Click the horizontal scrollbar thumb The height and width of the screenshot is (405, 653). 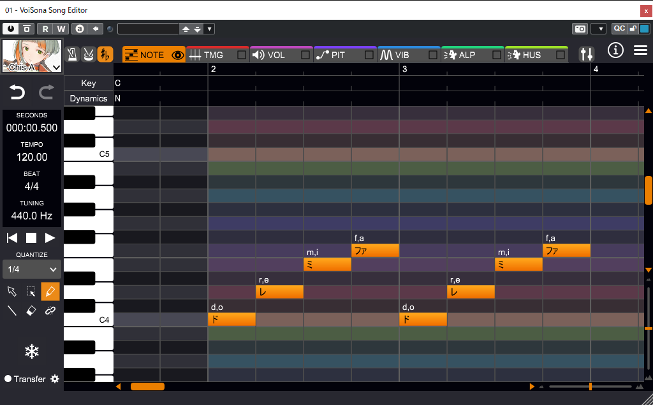[x=147, y=387]
